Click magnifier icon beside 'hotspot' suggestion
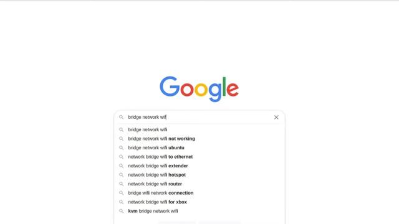This screenshot has width=399, height=224. pyautogui.click(x=122, y=175)
